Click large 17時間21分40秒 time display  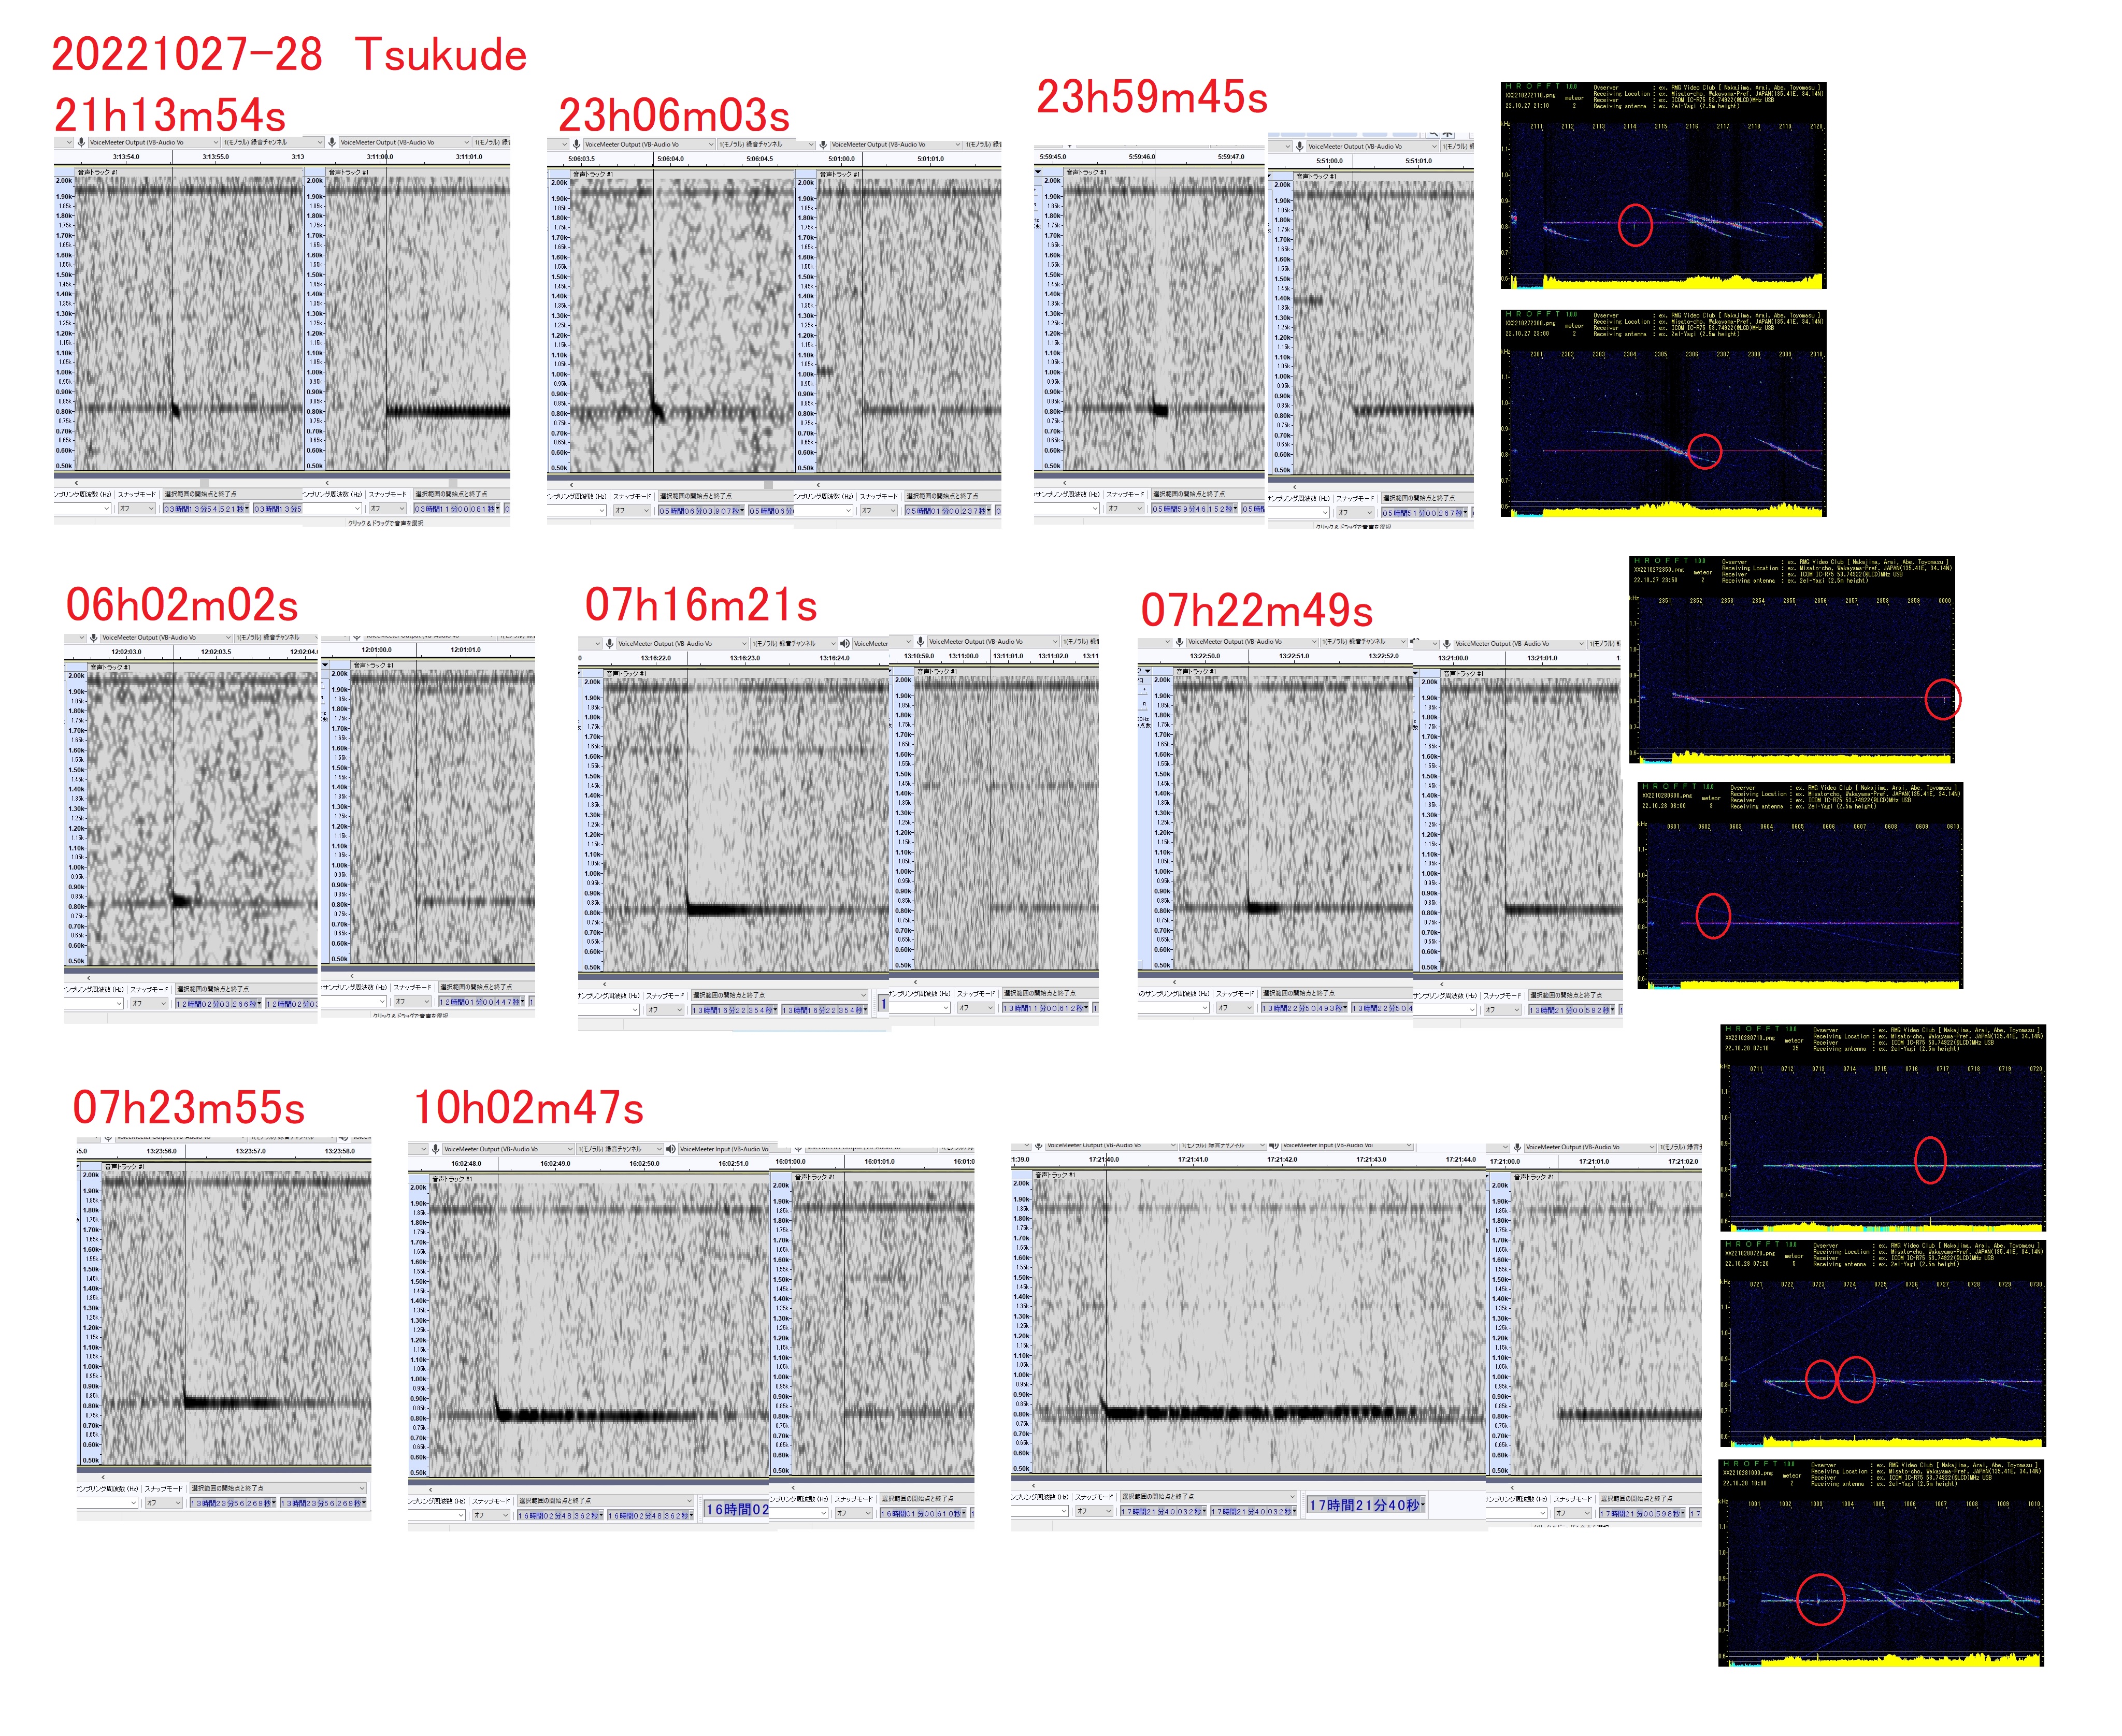point(1365,1505)
